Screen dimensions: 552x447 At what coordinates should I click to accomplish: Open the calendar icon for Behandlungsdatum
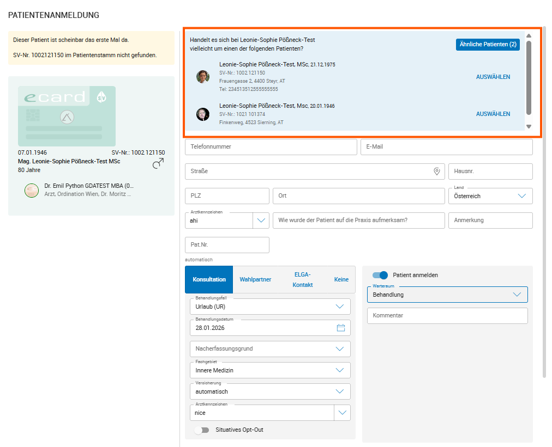tap(341, 328)
